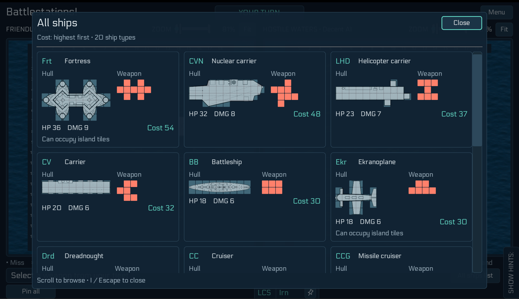The width and height of the screenshot is (519, 299).
Task: Select the Nuclear carrier hull image
Action: coord(226,93)
